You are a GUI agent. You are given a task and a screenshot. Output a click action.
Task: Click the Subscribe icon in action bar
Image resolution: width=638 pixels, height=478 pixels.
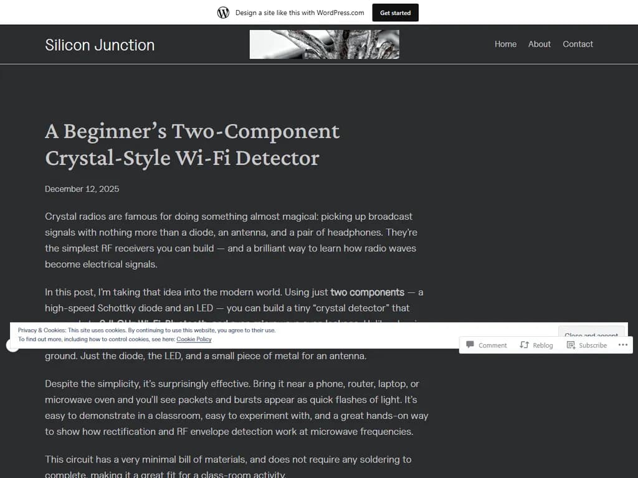(571, 345)
